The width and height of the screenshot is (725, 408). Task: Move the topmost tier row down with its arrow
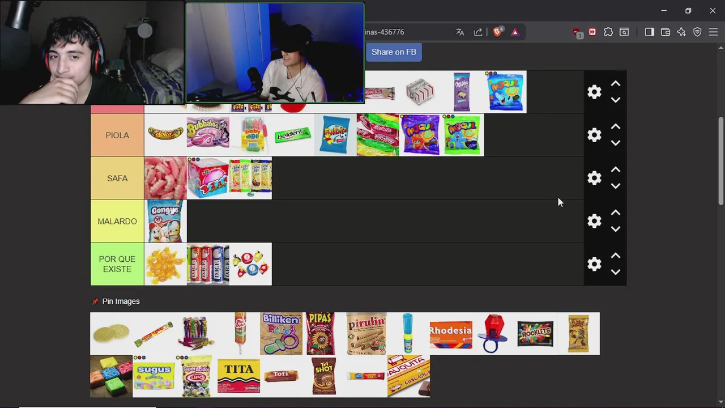pos(616,100)
